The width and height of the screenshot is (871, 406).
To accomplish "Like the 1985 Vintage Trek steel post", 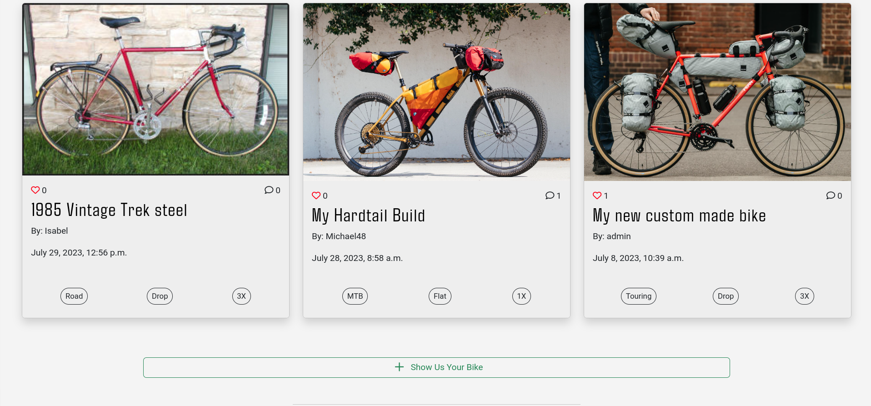I will pos(35,190).
